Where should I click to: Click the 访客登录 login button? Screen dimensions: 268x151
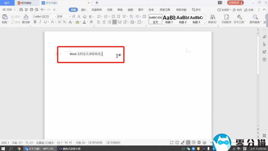click(x=236, y=3)
